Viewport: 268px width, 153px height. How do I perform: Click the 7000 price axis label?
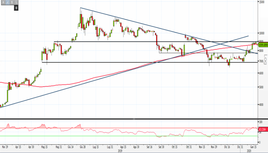click(x=261, y=61)
